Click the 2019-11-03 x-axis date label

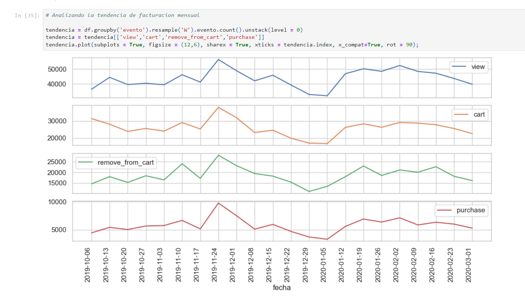[160, 265]
